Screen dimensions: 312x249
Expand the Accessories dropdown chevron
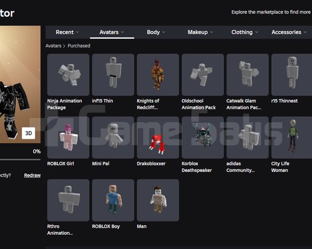(305, 32)
